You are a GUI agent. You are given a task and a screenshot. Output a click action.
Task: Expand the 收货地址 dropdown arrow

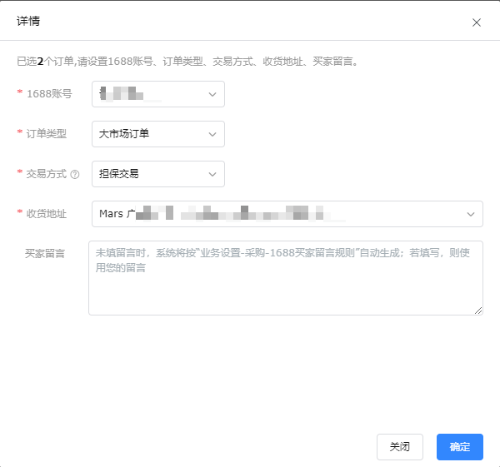[470, 214]
